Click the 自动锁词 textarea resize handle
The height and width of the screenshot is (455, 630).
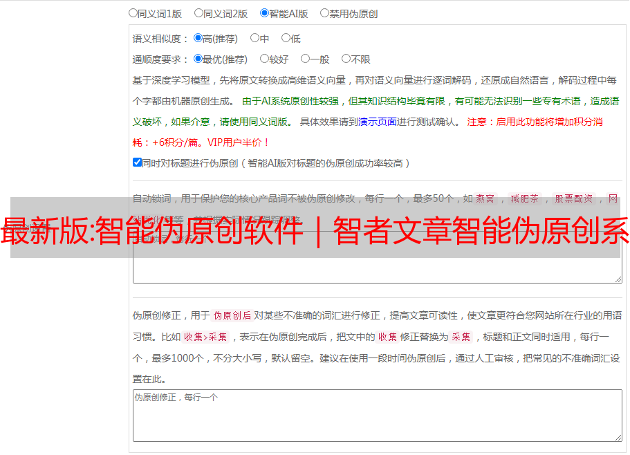point(618,279)
